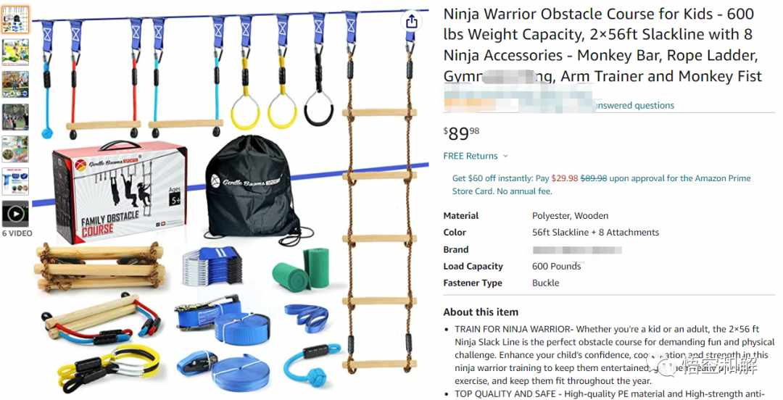Select the fourth dark outdoor thumbnail
This screenshot has width=783, height=400.
(x=15, y=117)
